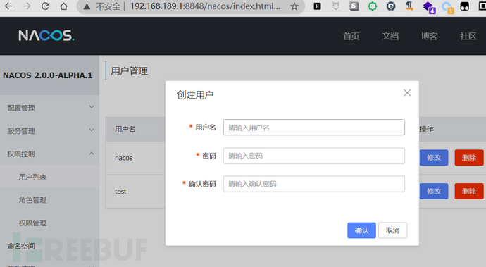Open the purple cube extension with badge 4
The width and height of the screenshot is (486, 267).
429,7
